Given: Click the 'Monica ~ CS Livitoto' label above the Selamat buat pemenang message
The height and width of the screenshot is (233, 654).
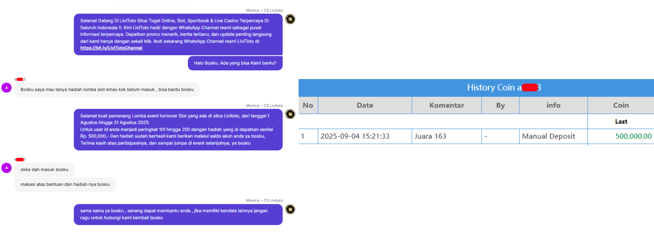Looking at the screenshot, I should [x=264, y=106].
